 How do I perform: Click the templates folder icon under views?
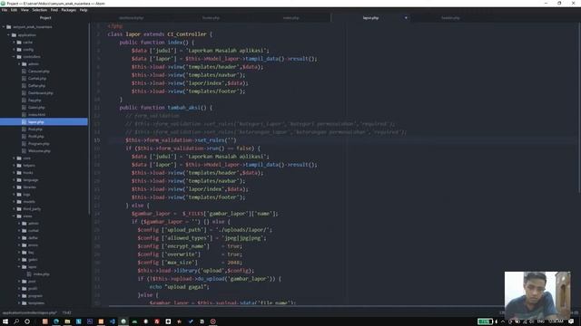point(25,303)
